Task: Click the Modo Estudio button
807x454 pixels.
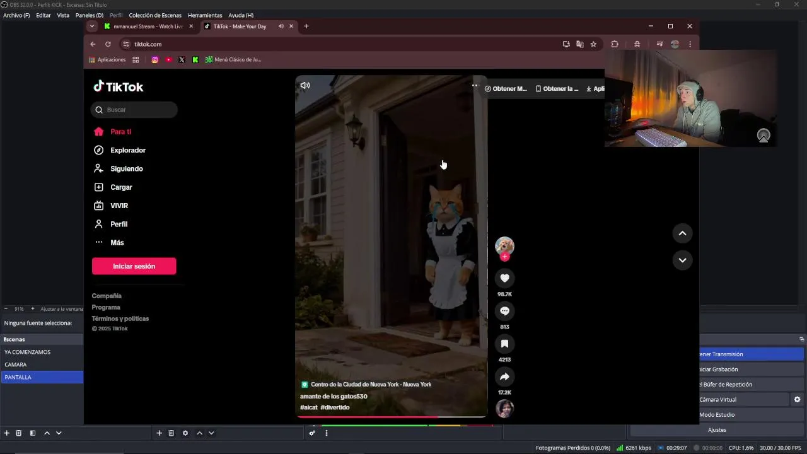Action: (x=717, y=415)
